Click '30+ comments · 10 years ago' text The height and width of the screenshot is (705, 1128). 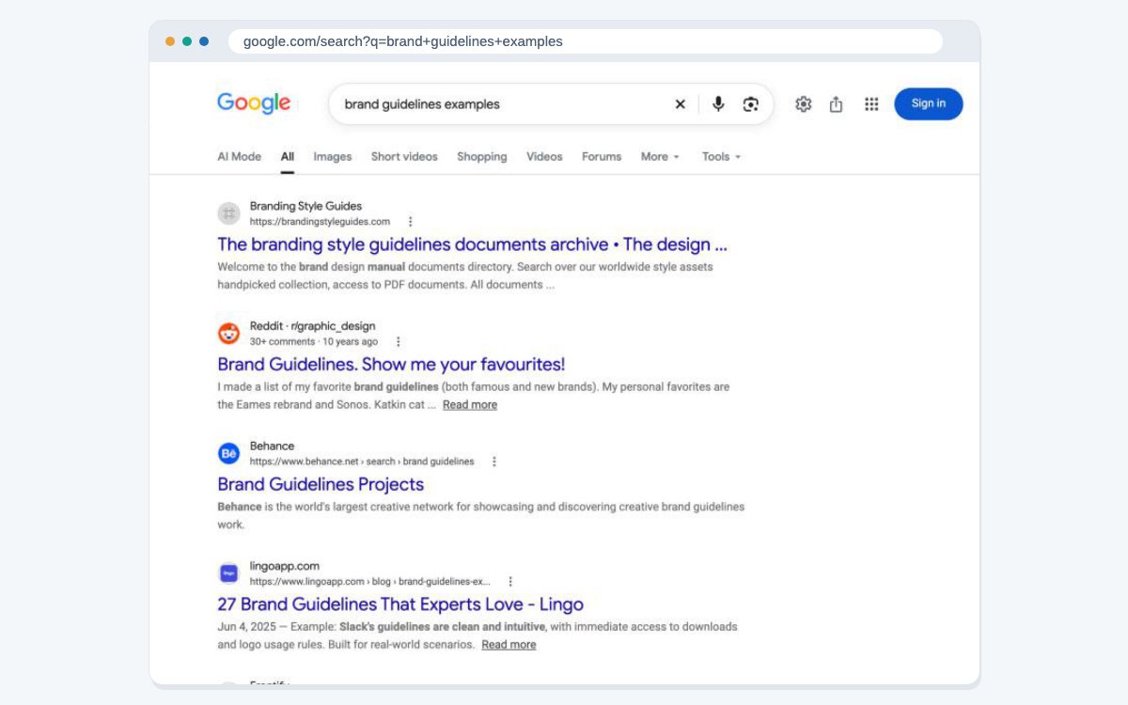(314, 342)
